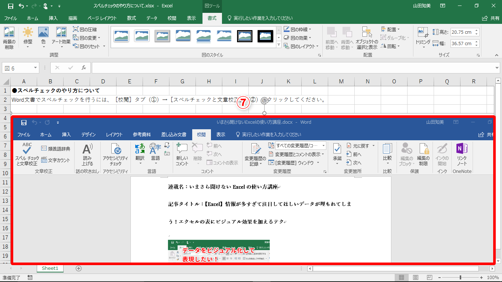Click the zoom in plus in the status bar
Image resolution: width=502 pixels, height=282 pixels.
tap(482, 278)
